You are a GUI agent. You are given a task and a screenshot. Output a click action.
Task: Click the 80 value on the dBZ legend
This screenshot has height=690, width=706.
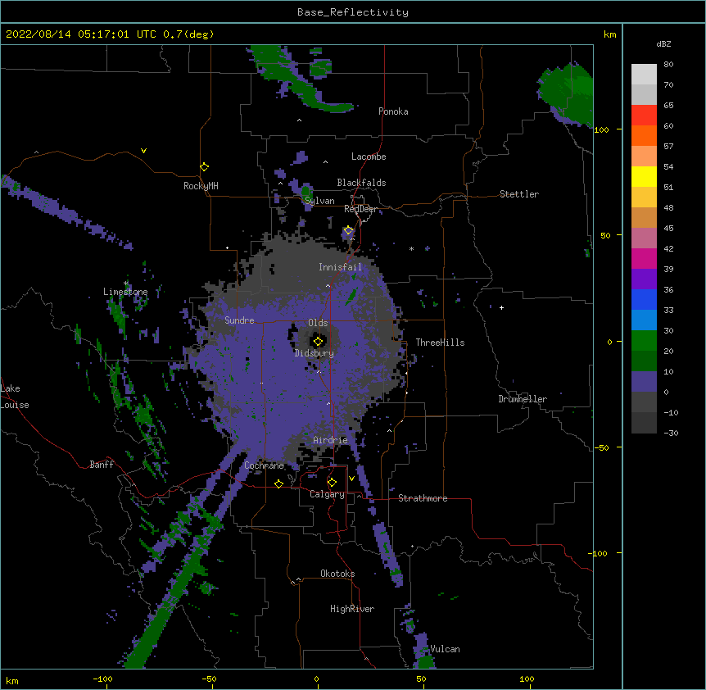(668, 65)
